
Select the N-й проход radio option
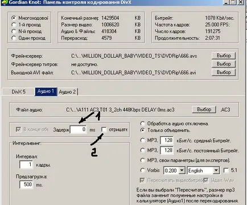pos(14,31)
